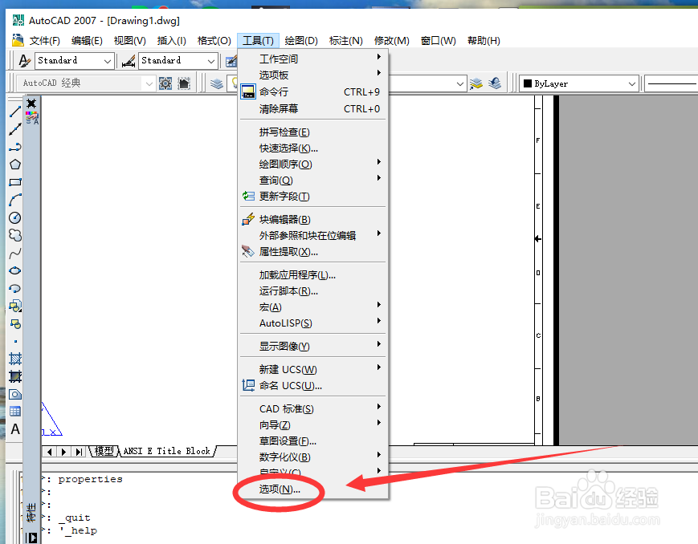Select the Insert Block tool
Image resolution: width=698 pixels, height=544 pixels.
pos(15,306)
